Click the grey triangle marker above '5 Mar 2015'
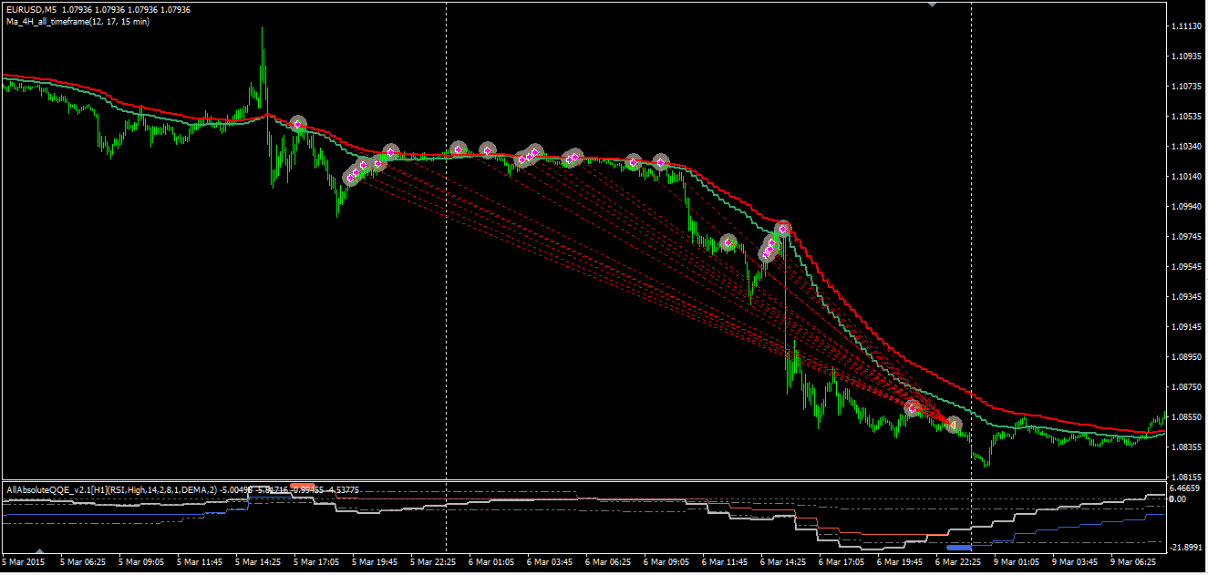1208x575 pixels. [39, 552]
